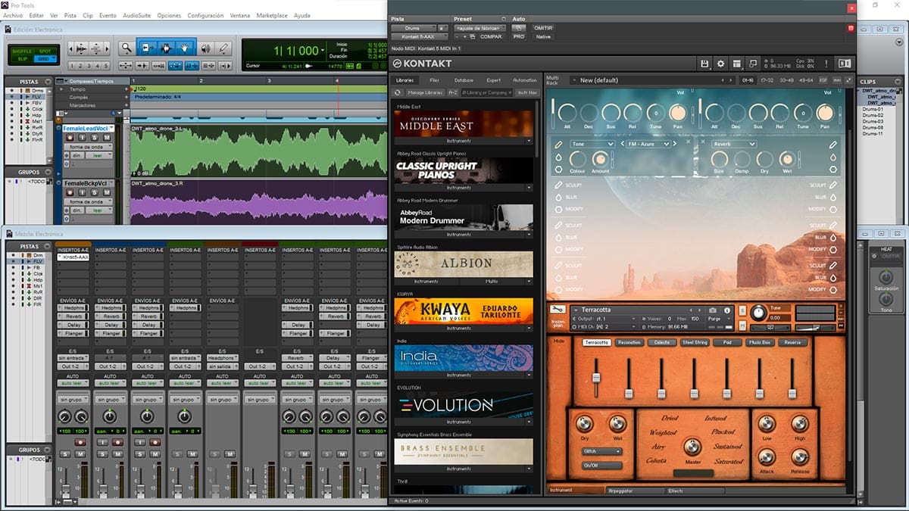Select the Scrubber speaker tool
This screenshot has height=511, width=909.
coord(205,48)
